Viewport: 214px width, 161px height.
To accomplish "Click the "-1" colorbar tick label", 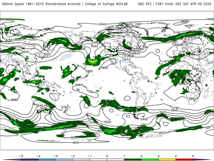I will tap(90, 156).
